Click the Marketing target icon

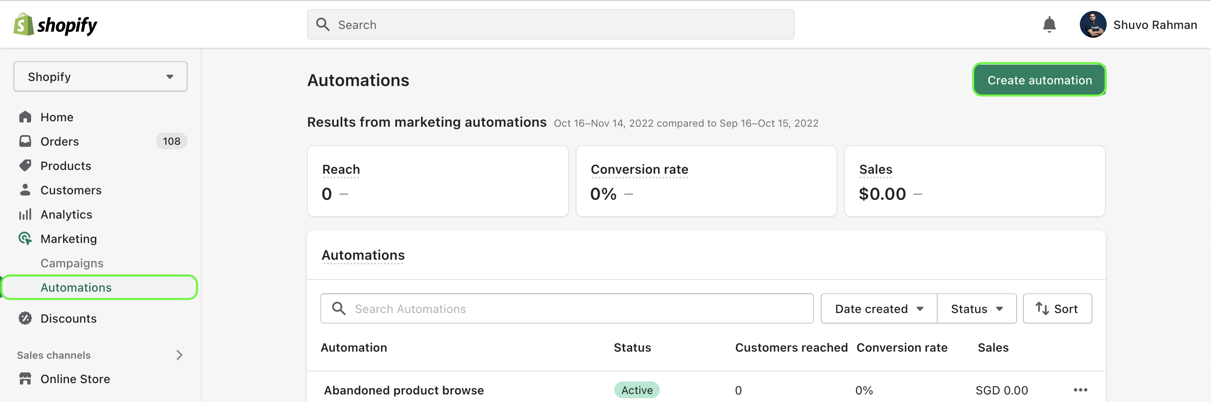coord(25,239)
